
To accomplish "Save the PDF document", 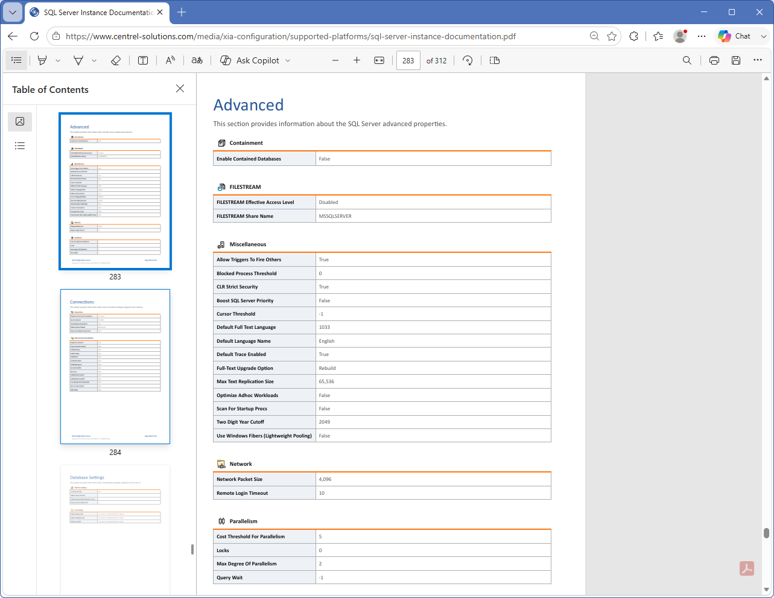I will (x=736, y=60).
